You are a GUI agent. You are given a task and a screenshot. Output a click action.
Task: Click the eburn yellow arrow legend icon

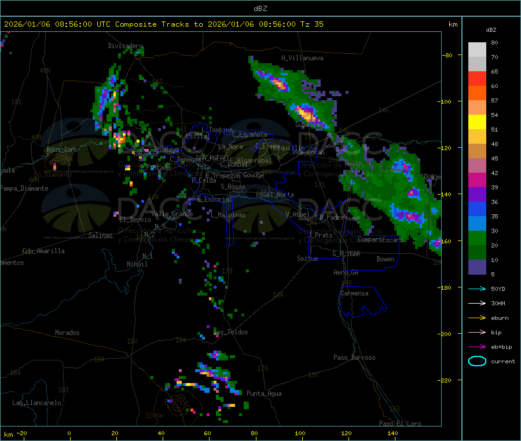[477, 318]
